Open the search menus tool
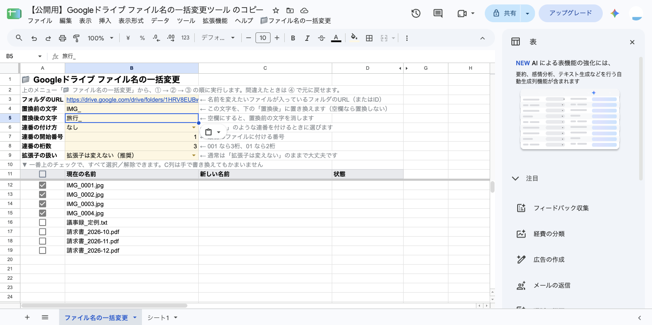The height and width of the screenshot is (325, 652). tap(19, 38)
